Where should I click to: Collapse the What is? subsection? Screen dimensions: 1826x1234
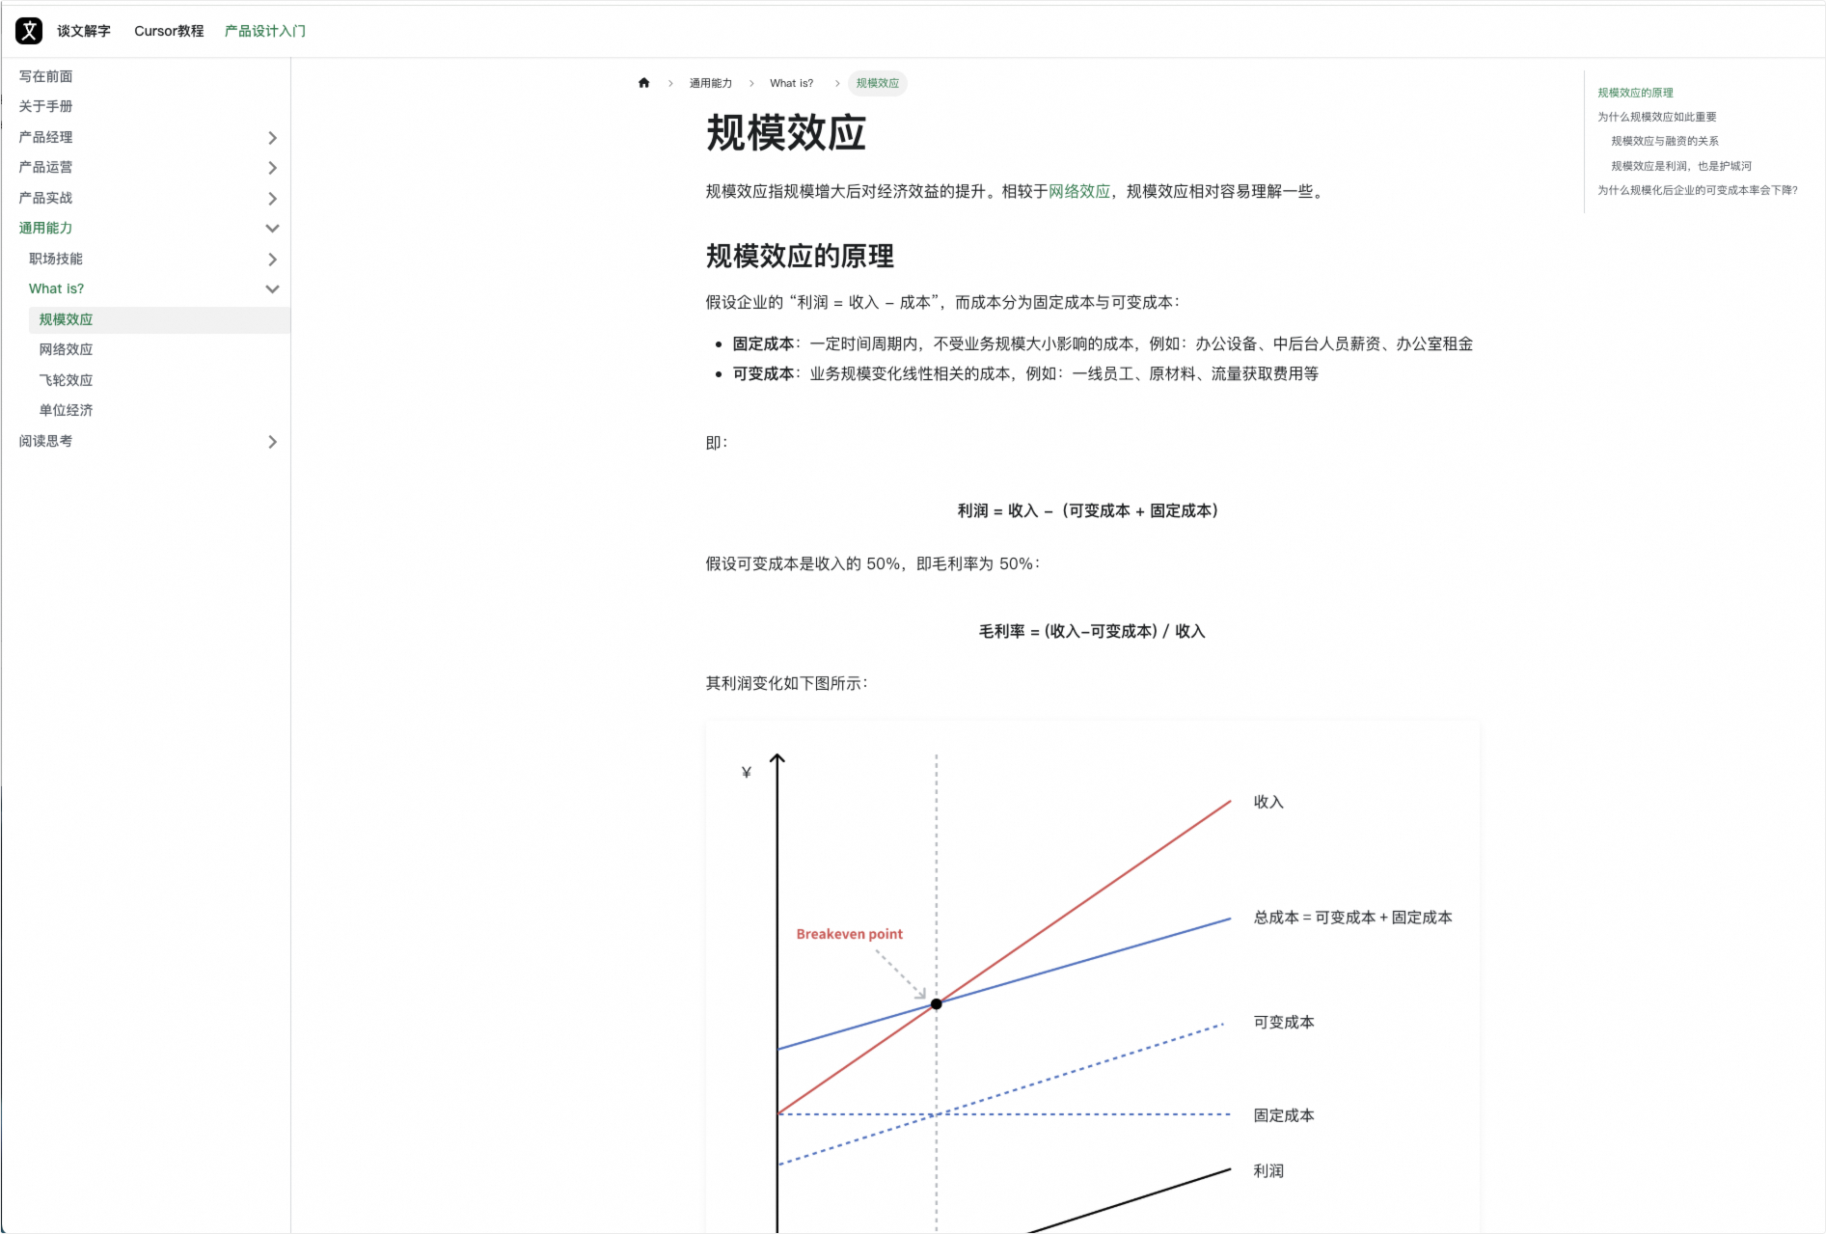[273, 288]
